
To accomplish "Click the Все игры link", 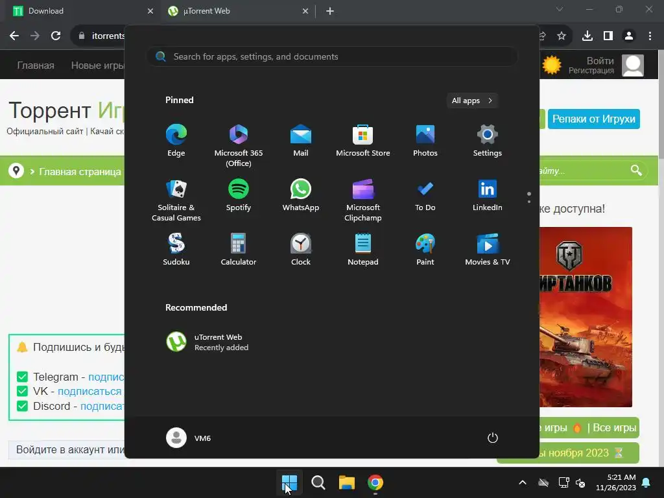I will pos(615,428).
